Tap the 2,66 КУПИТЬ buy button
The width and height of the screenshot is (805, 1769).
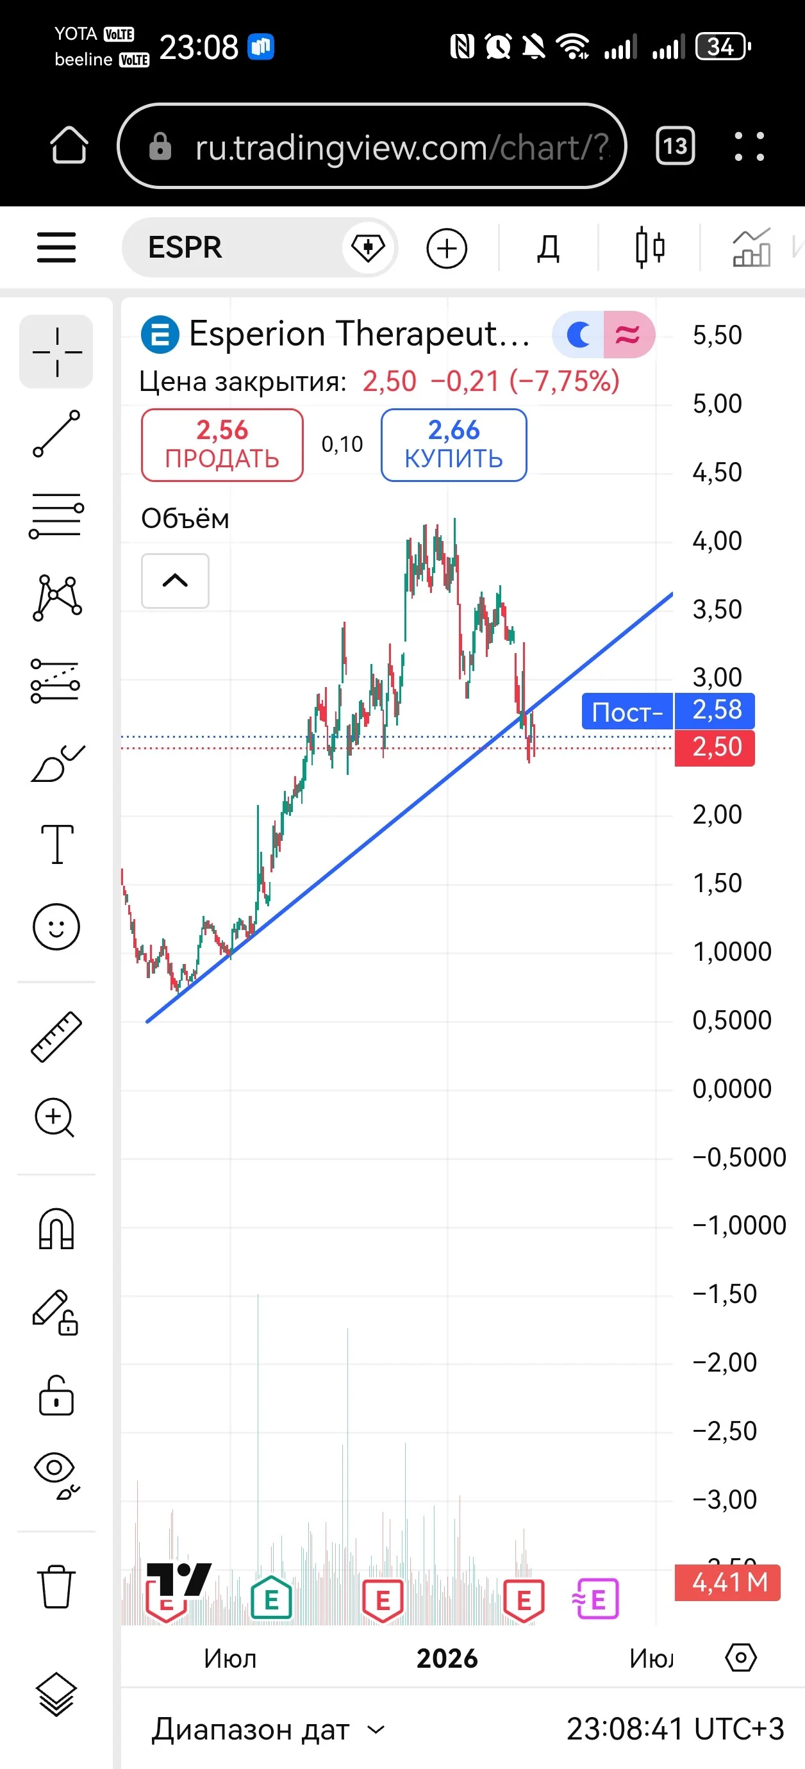tap(453, 444)
